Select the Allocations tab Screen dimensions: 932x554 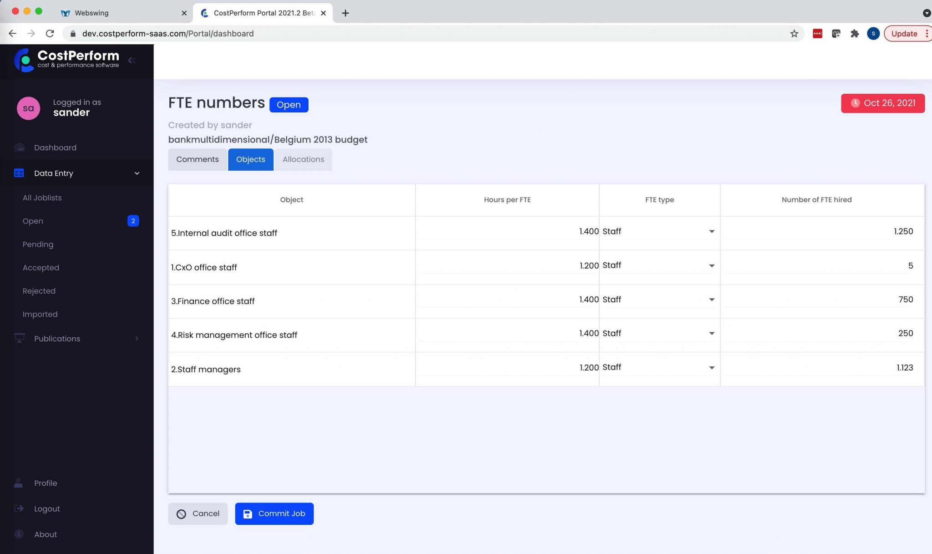tap(303, 159)
